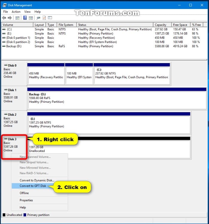Click the Forward arrow toolbar icon

10,18
